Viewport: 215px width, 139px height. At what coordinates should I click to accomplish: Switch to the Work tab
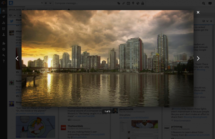(29, 9)
